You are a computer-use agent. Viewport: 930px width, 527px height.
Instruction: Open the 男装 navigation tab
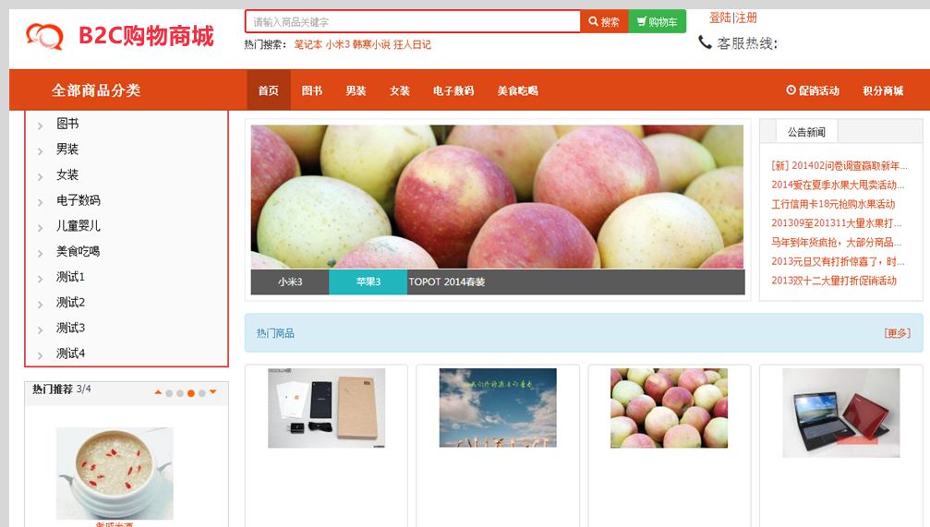(x=356, y=90)
